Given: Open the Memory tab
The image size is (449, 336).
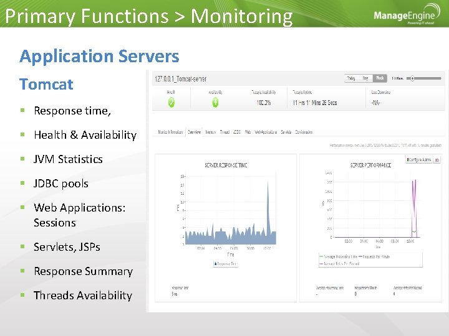Looking at the screenshot, I should click(211, 132).
